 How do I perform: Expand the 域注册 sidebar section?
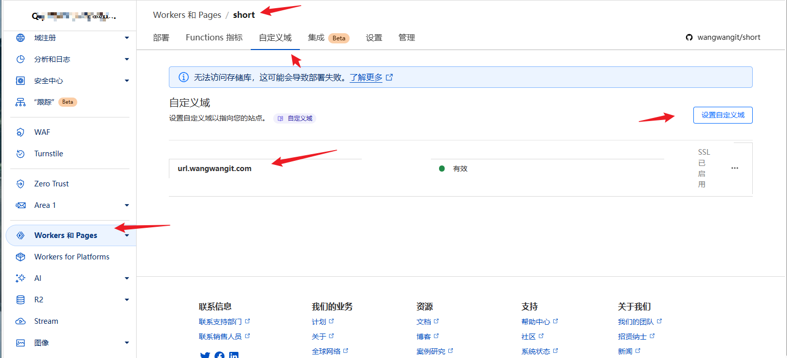coord(127,38)
